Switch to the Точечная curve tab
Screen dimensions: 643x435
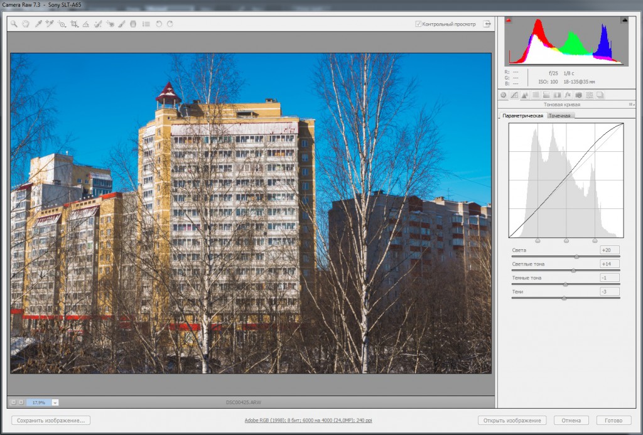559,115
